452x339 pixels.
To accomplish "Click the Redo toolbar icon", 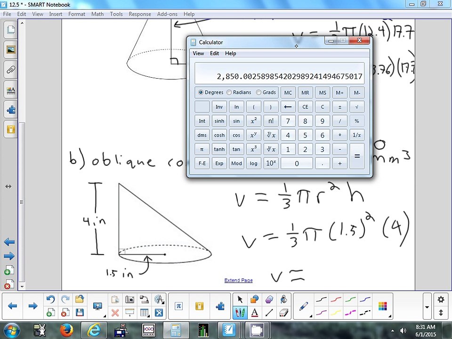I will 65,299.
